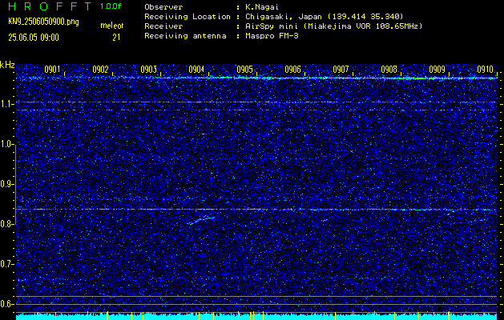Screen dimensions: 504x320
Task: Click the 0.8 frequency axis label
Action: pos(6,224)
